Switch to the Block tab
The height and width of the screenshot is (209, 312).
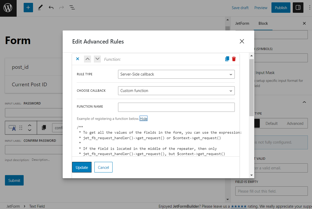coord(263,23)
